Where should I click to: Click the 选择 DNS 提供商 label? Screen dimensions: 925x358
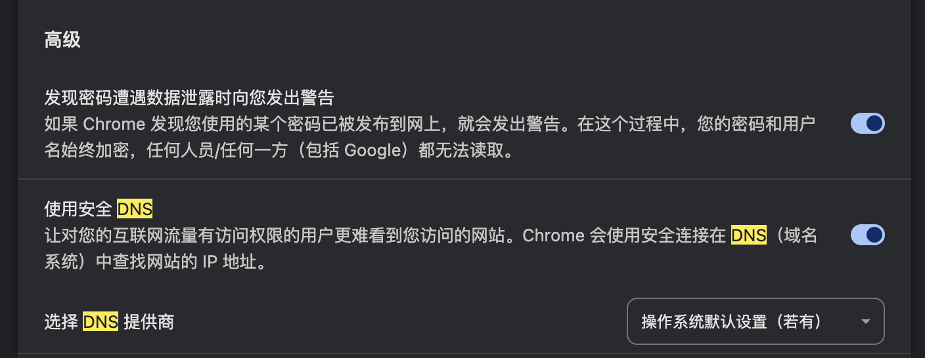(108, 322)
